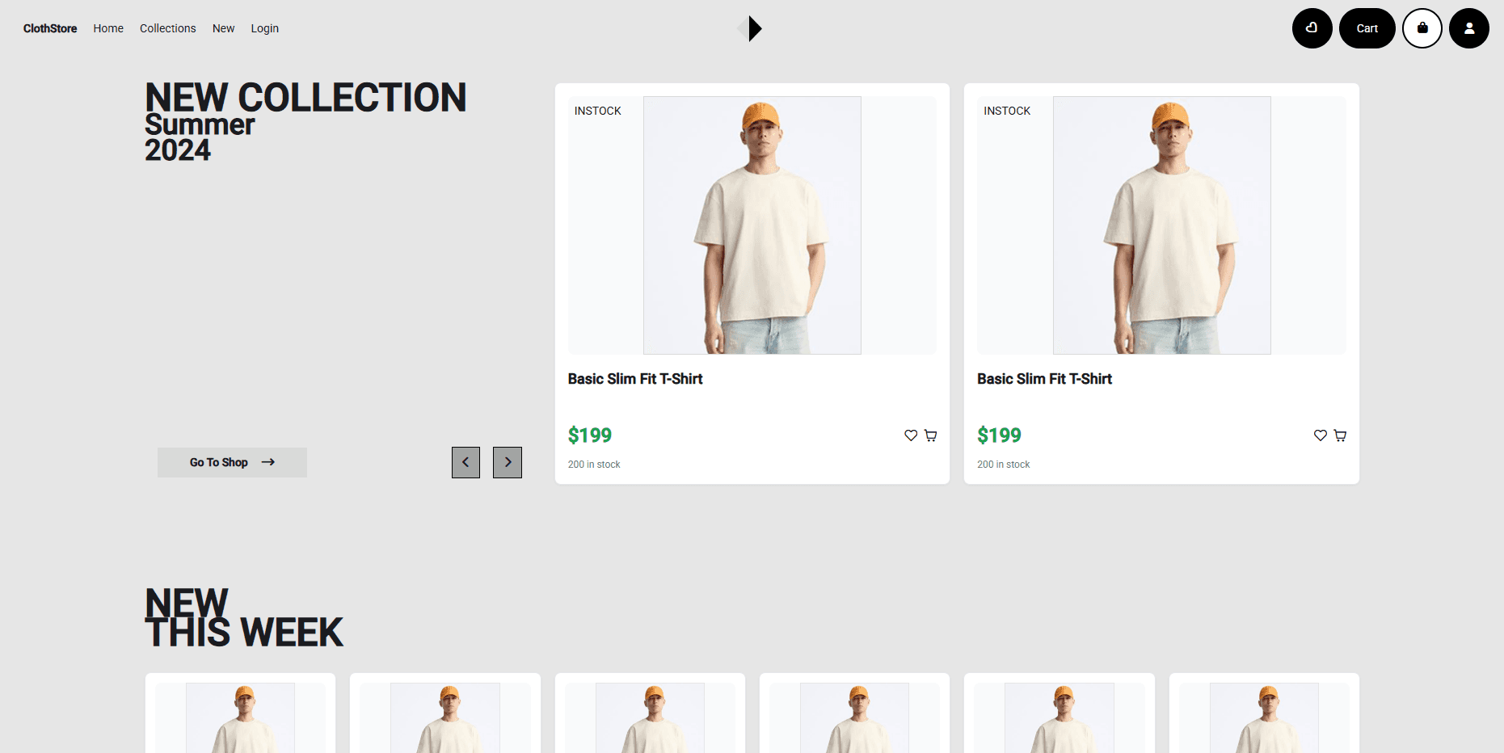Open the user profile icon

tap(1468, 28)
